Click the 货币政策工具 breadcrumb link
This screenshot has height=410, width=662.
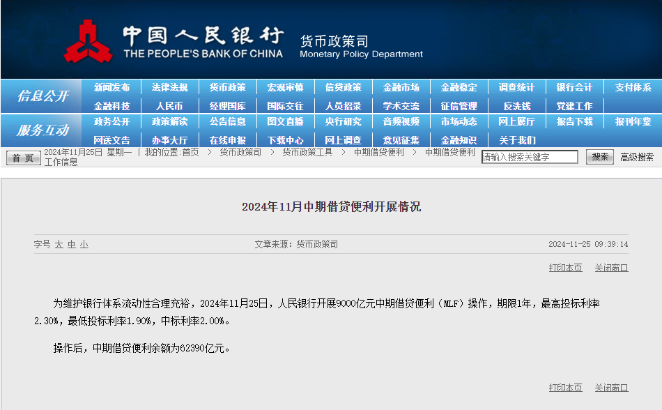[307, 152]
